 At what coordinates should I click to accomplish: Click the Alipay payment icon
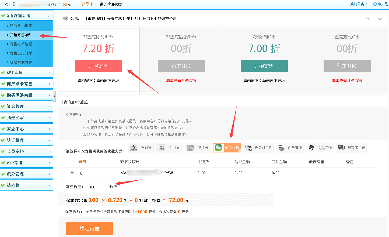[134, 148]
